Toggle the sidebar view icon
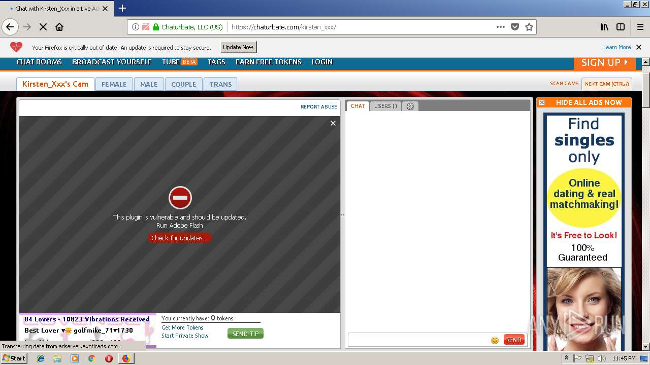This screenshot has height=365, width=650. [621, 27]
